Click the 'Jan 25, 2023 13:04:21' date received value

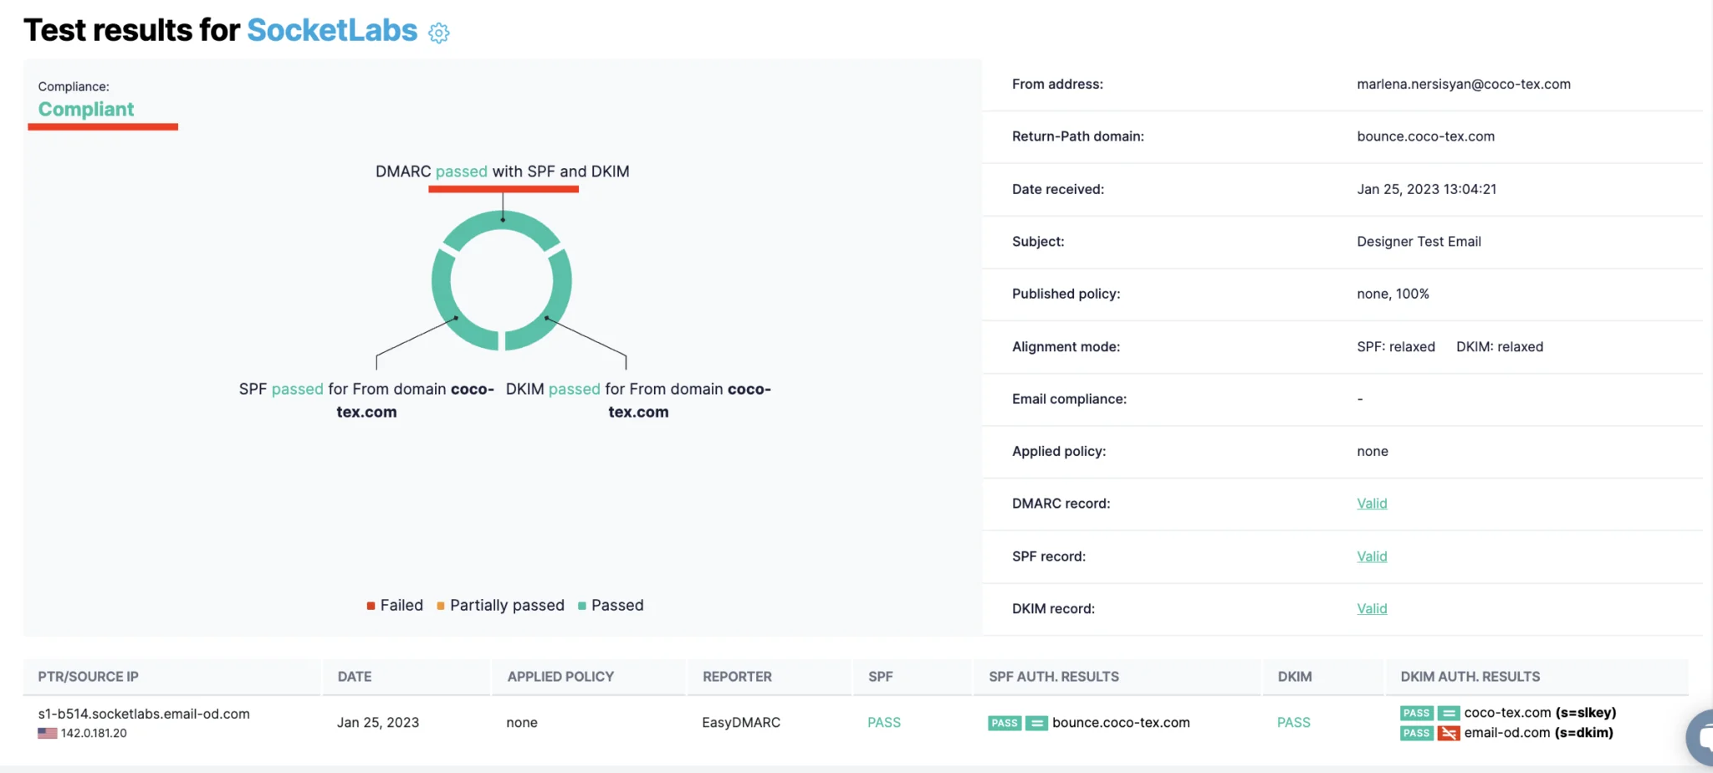1426,189
